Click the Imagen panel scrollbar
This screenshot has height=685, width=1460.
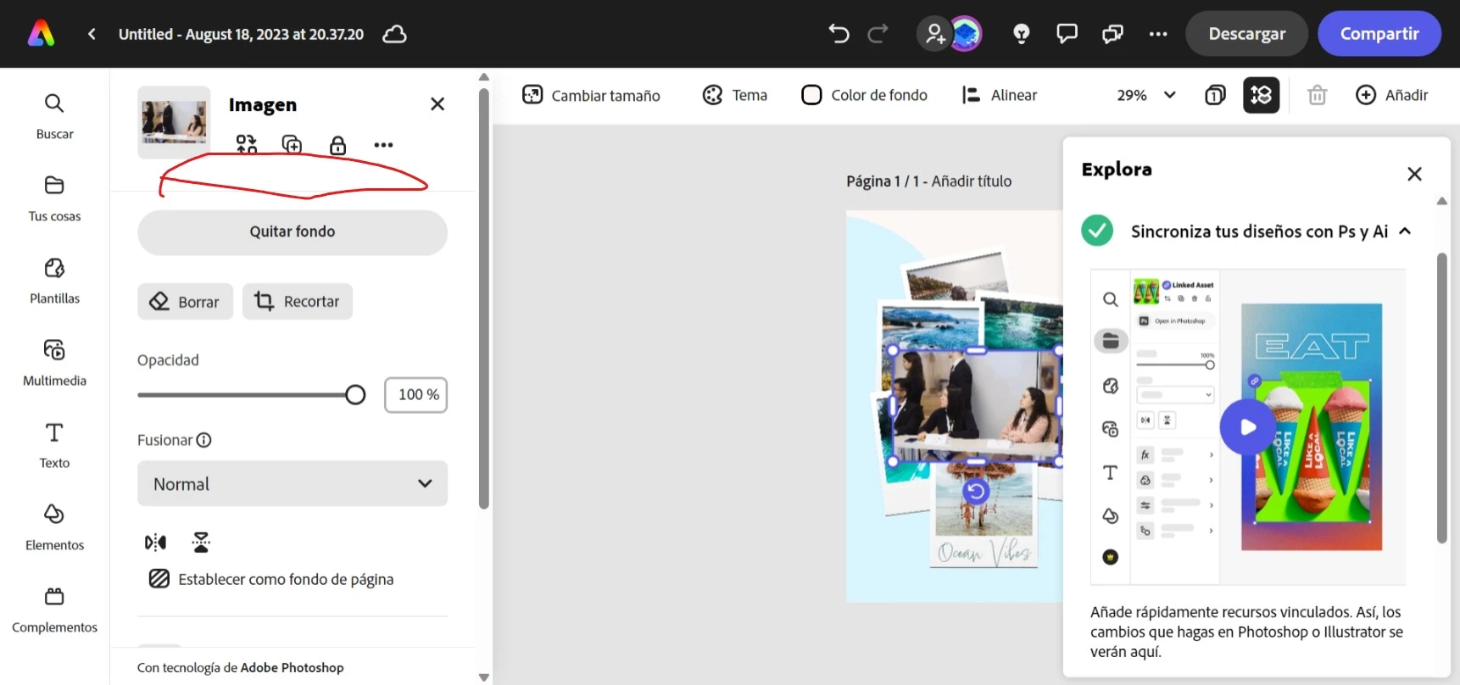point(484,297)
